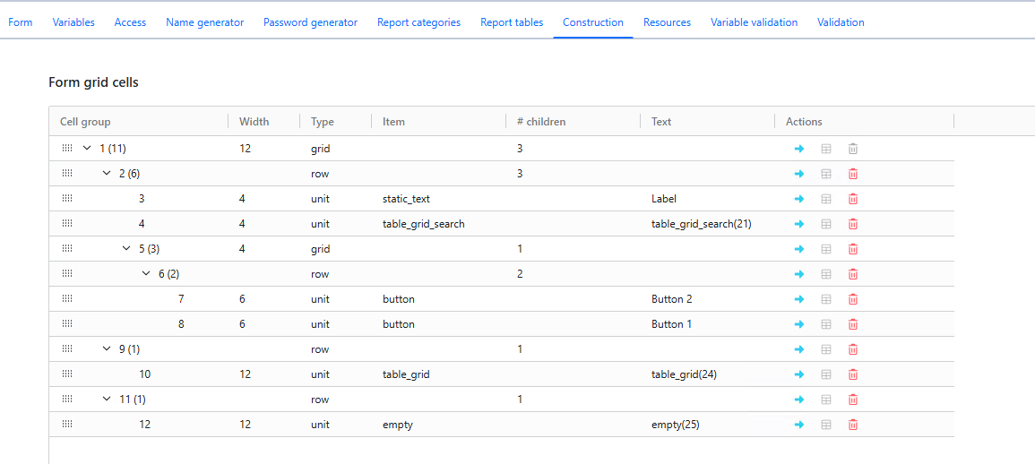
Task: Click the # children column header
Action: pyautogui.click(x=541, y=122)
